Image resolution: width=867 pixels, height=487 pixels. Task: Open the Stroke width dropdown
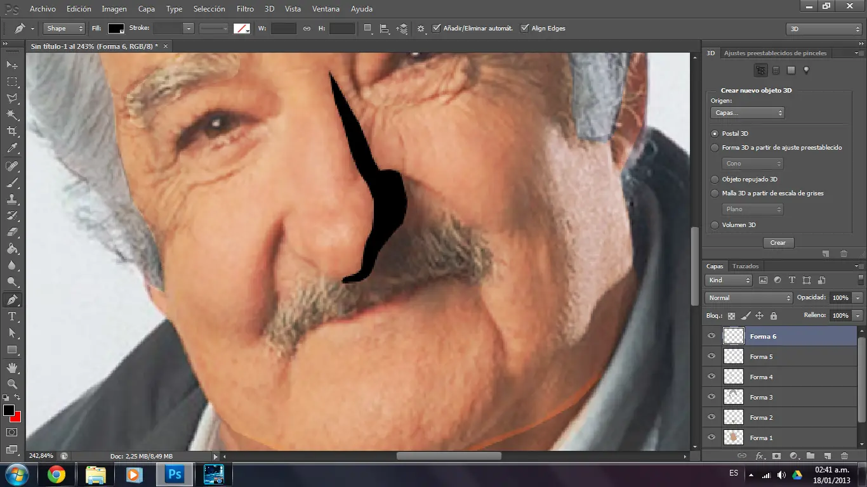point(188,29)
